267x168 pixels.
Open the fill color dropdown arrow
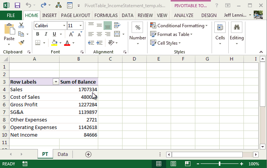point(60,43)
